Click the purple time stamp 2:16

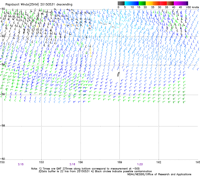[72, 164]
